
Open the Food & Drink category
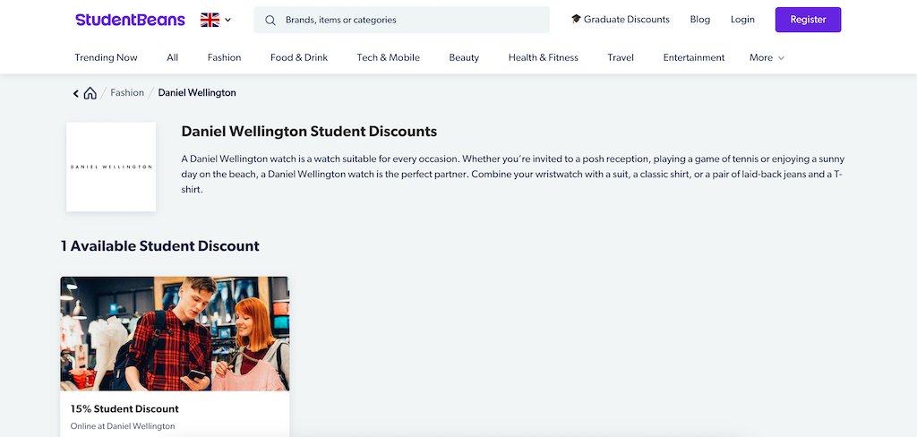[x=299, y=57]
